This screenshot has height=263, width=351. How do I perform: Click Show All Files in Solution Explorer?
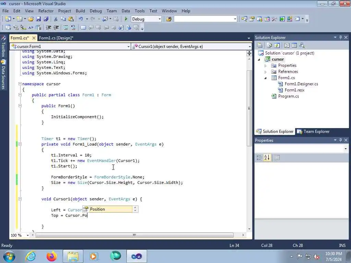(269, 46)
